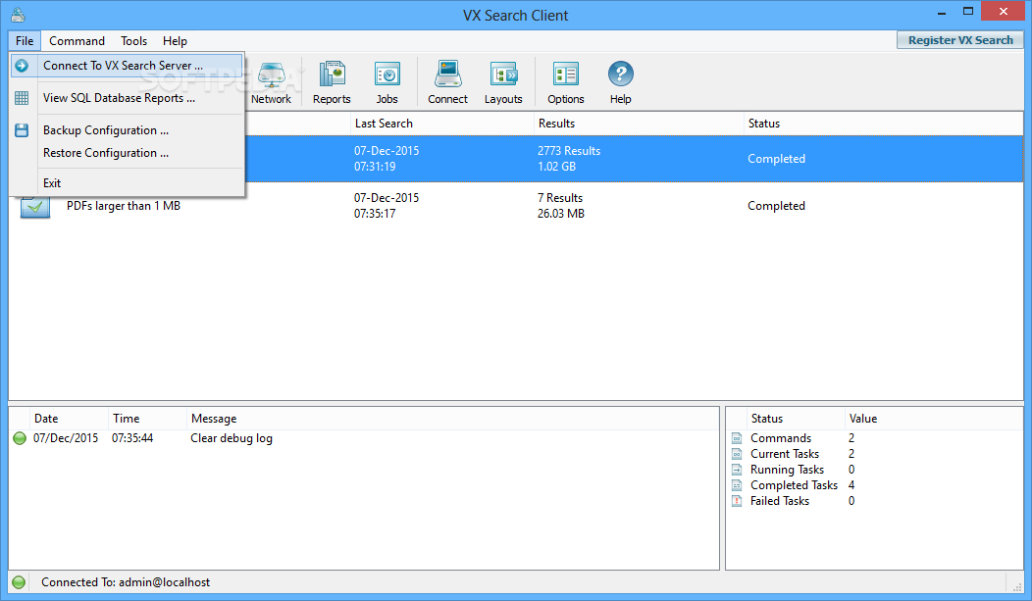Click the grid icon beside View SQL Database Reports
The height and width of the screenshot is (601, 1032).
(x=21, y=98)
